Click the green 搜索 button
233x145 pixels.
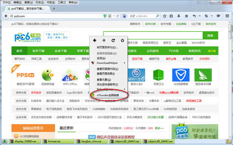pyautogui.click(x=210, y=36)
